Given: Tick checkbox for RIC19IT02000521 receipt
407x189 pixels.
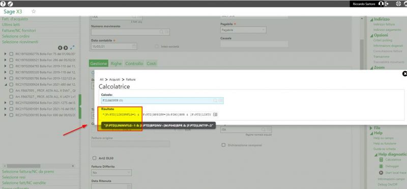Looking at the screenshot, I should (11, 60).
